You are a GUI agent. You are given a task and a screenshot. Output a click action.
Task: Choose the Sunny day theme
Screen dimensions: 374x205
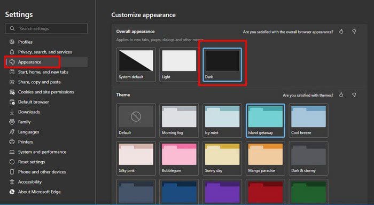222,158
